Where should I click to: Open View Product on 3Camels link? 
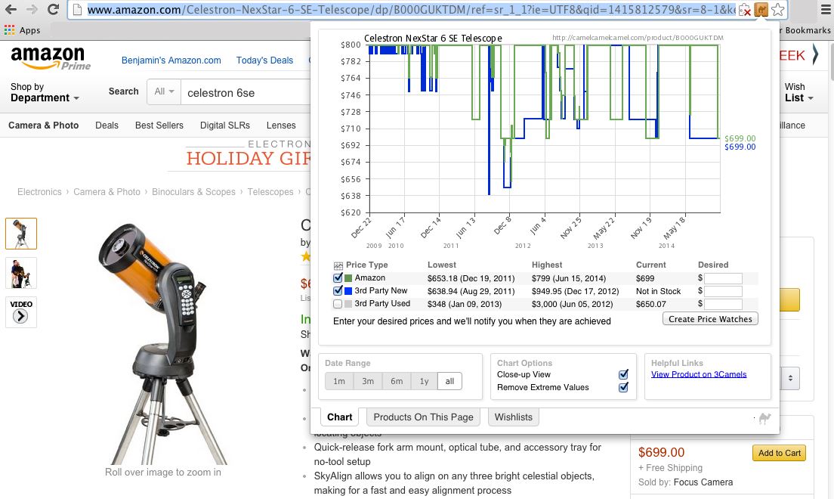click(x=698, y=374)
